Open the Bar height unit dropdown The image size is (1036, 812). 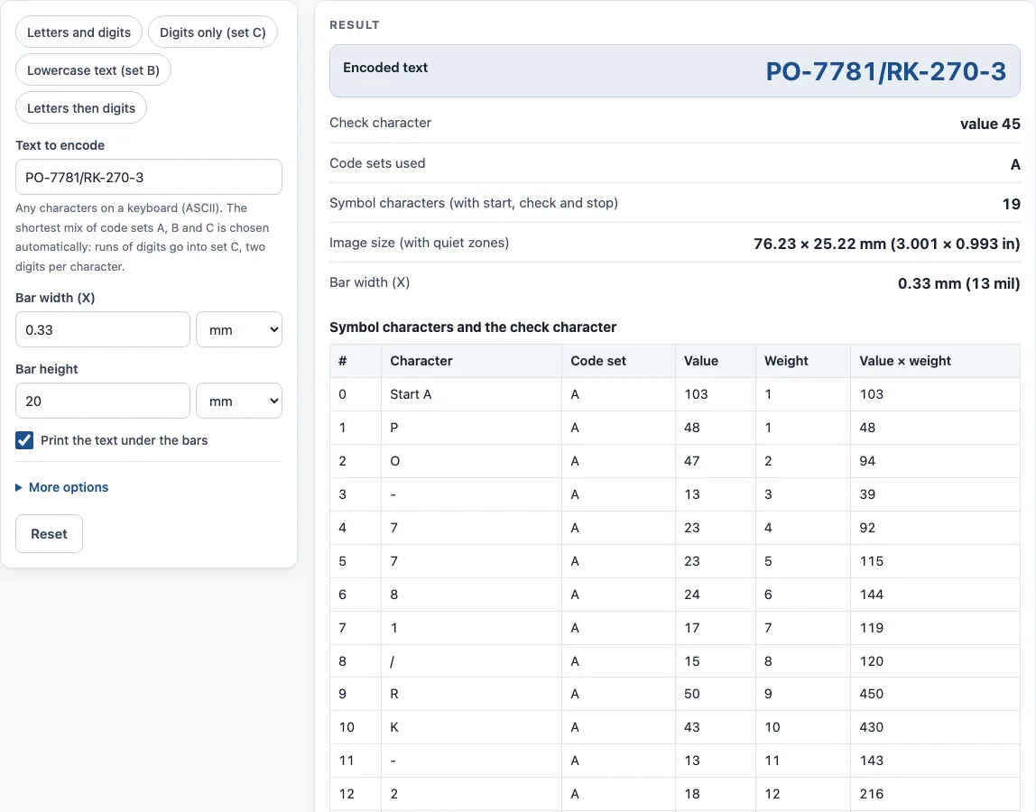pos(239,401)
